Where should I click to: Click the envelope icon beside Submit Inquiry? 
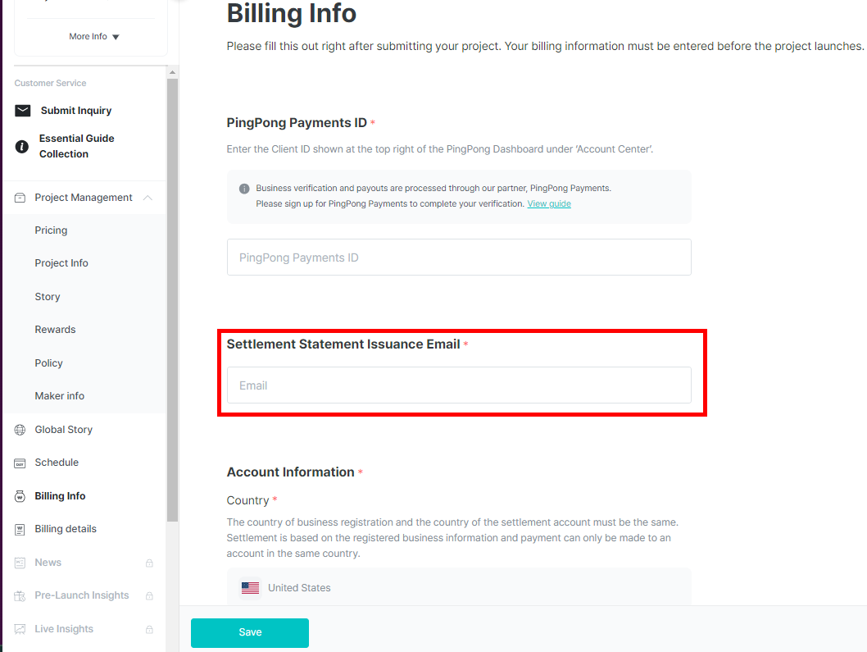coord(23,111)
